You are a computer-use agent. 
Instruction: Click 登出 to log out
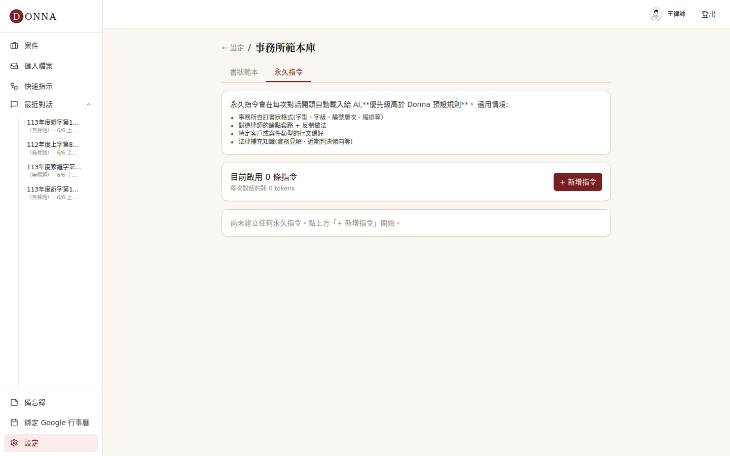pos(709,14)
